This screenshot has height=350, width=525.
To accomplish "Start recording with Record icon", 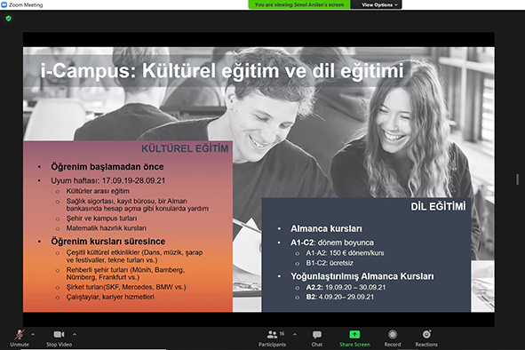I will click(x=393, y=334).
